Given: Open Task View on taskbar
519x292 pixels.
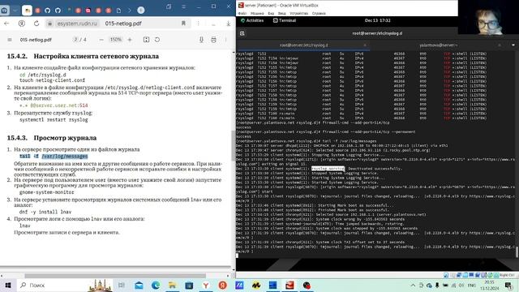Looking at the screenshot, I should (122, 285).
